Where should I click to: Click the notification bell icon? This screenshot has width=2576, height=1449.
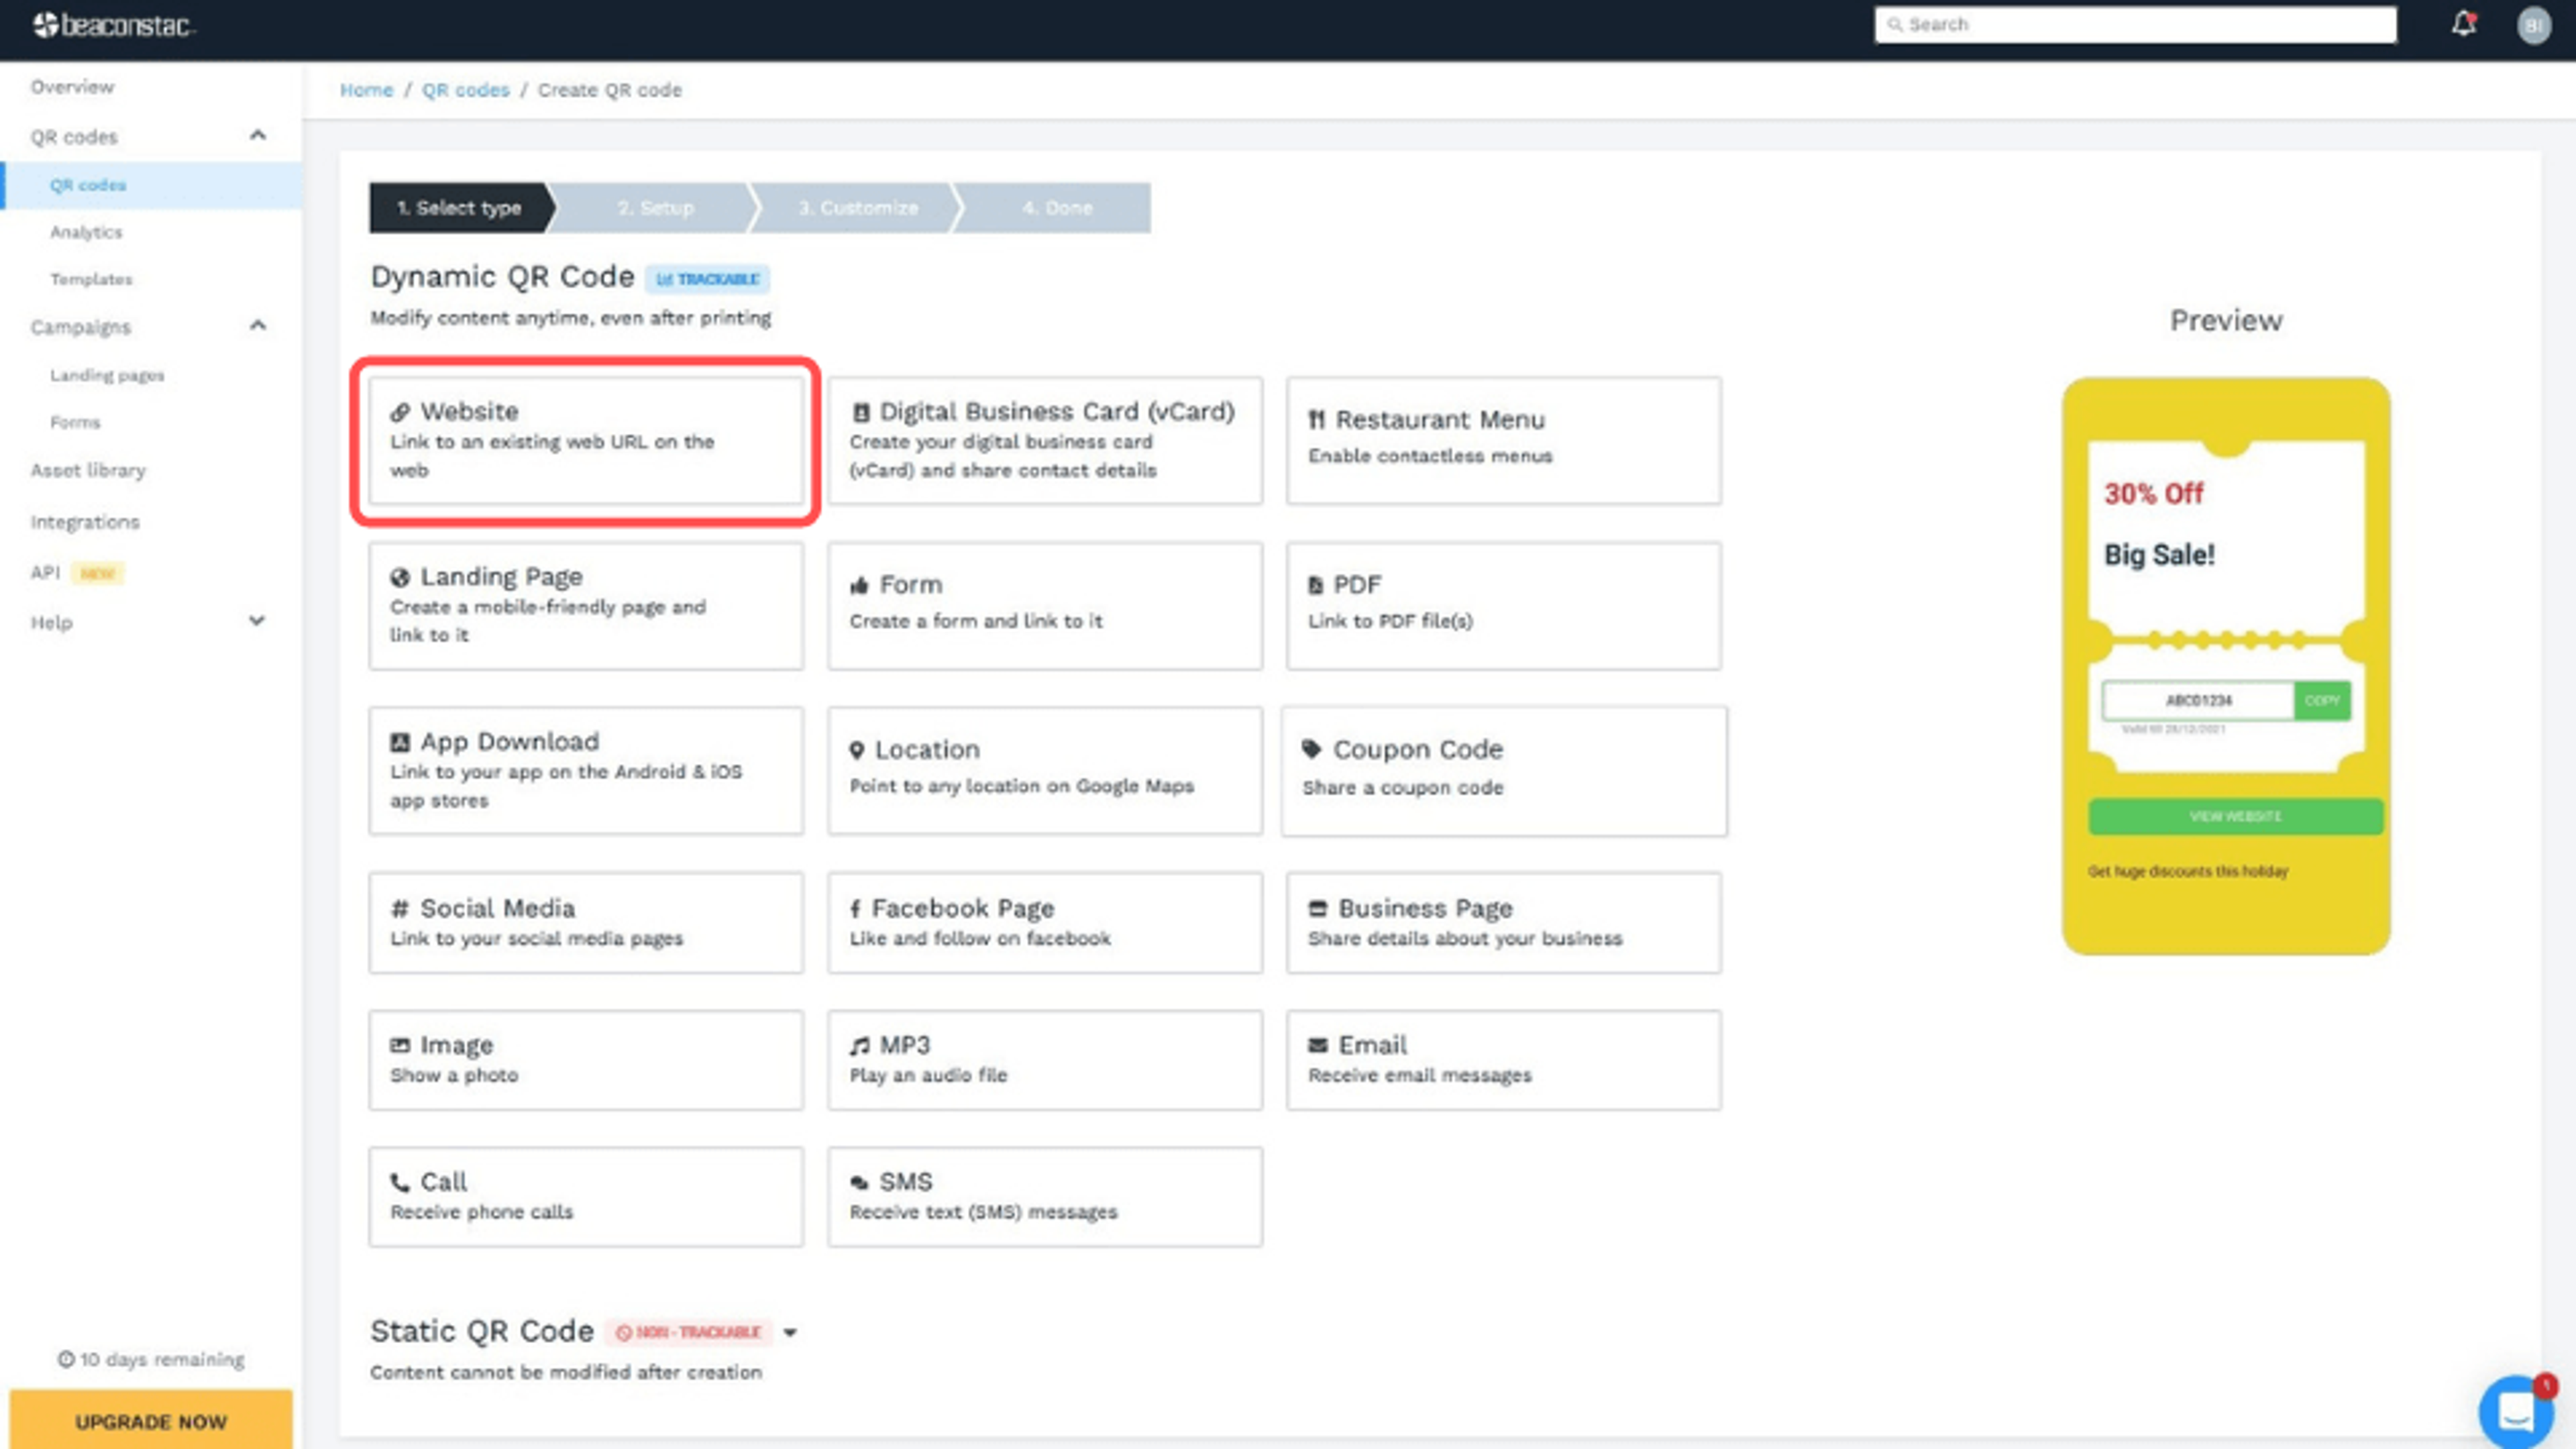click(2462, 24)
